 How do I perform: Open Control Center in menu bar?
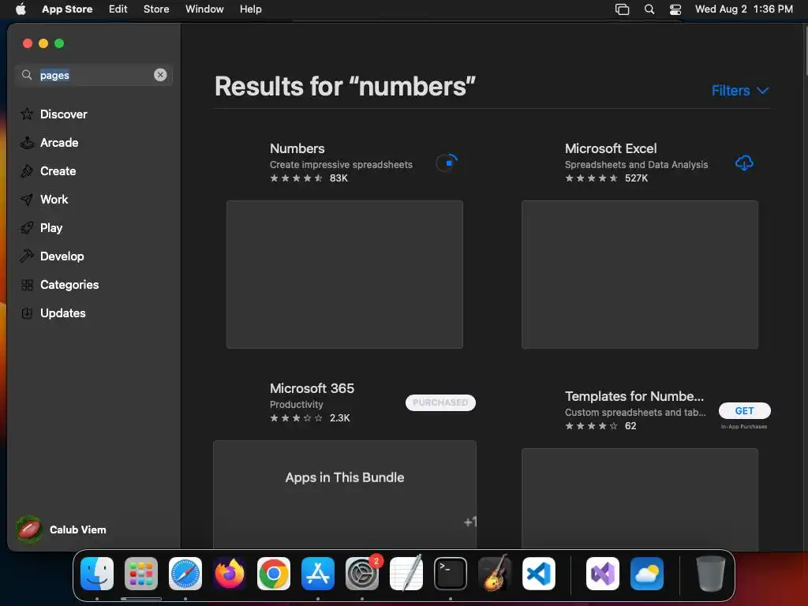(675, 9)
